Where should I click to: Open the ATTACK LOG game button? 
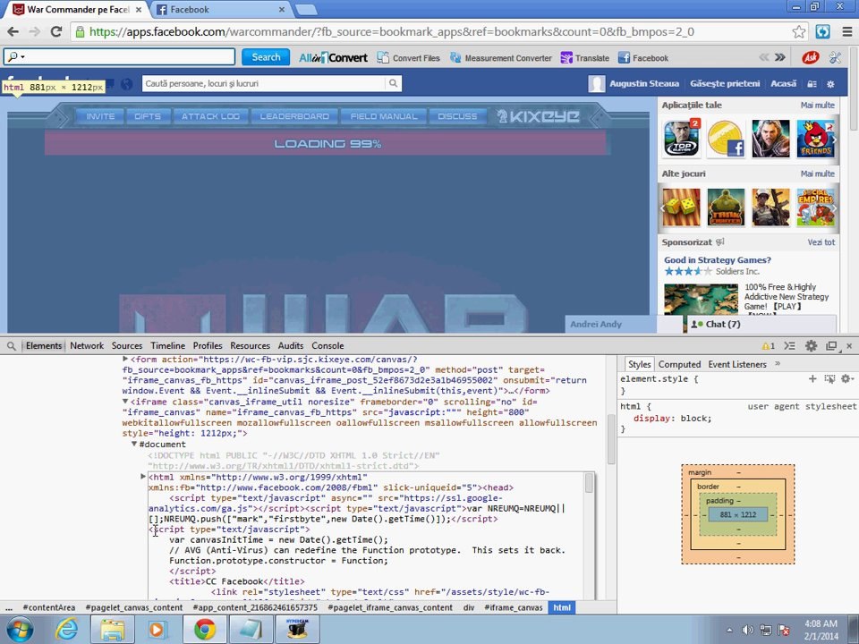210,116
